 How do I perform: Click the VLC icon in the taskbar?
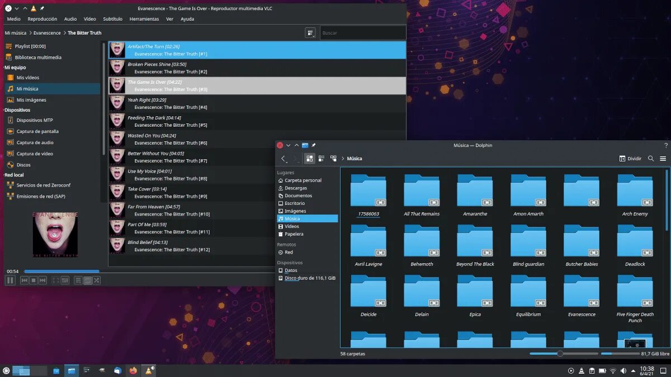[149, 370]
